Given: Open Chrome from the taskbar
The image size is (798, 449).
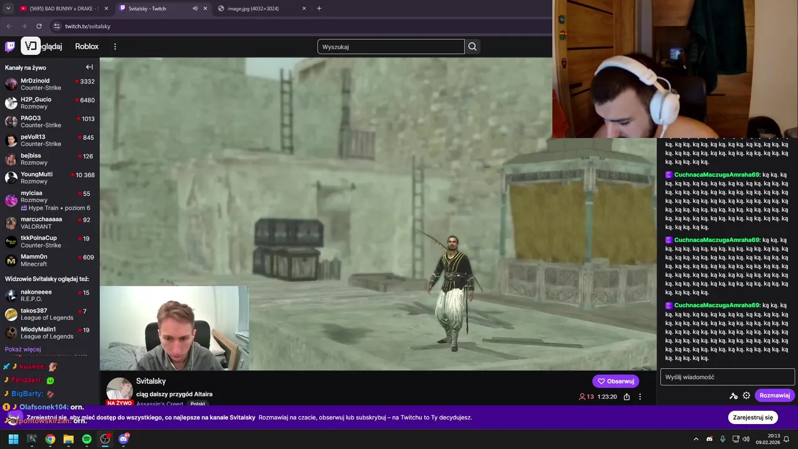Looking at the screenshot, I should pyautogui.click(x=50, y=439).
